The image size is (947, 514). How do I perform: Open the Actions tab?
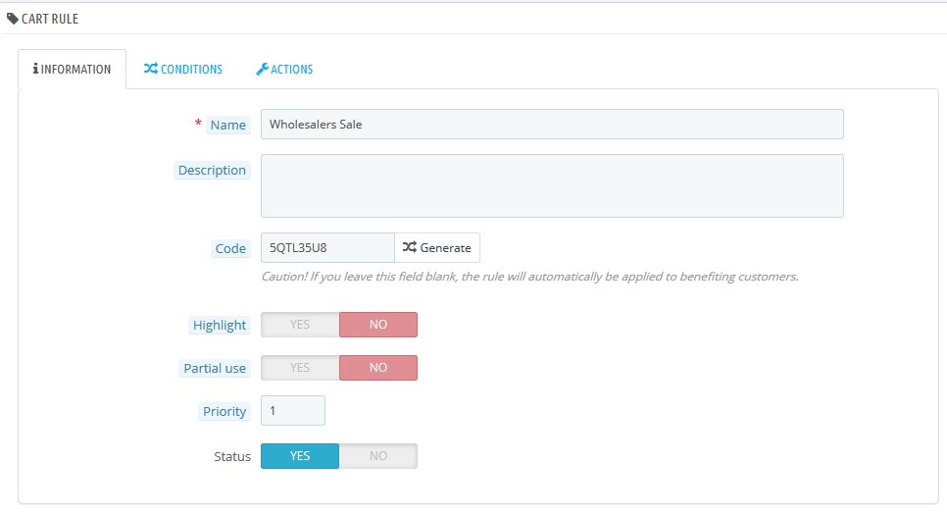284,70
